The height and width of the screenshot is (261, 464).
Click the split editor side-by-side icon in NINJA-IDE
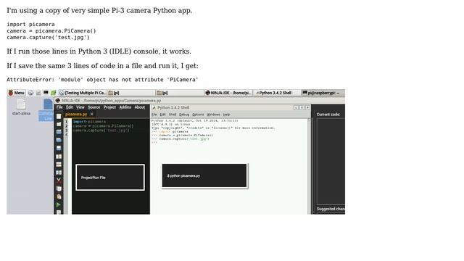59,157
